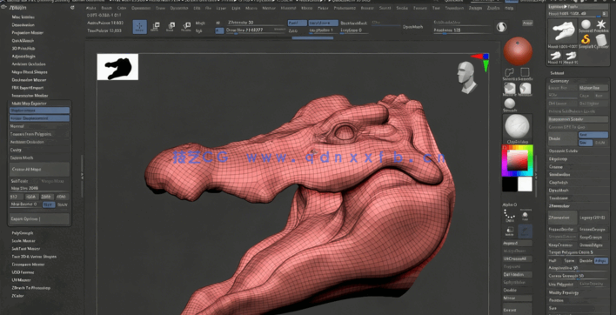The height and width of the screenshot is (315, 616).
Task: Click the Rotate transform icon
Action: [x=186, y=27]
